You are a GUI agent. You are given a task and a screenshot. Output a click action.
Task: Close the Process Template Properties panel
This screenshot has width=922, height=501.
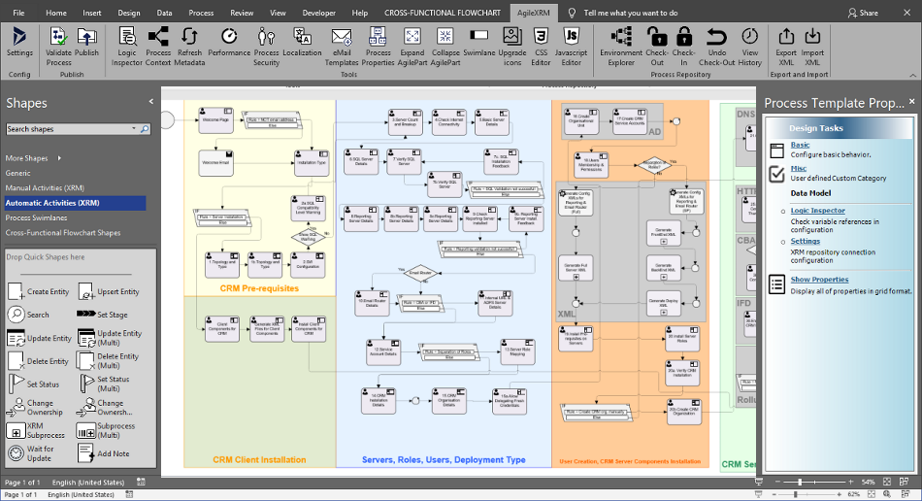tap(912, 102)
